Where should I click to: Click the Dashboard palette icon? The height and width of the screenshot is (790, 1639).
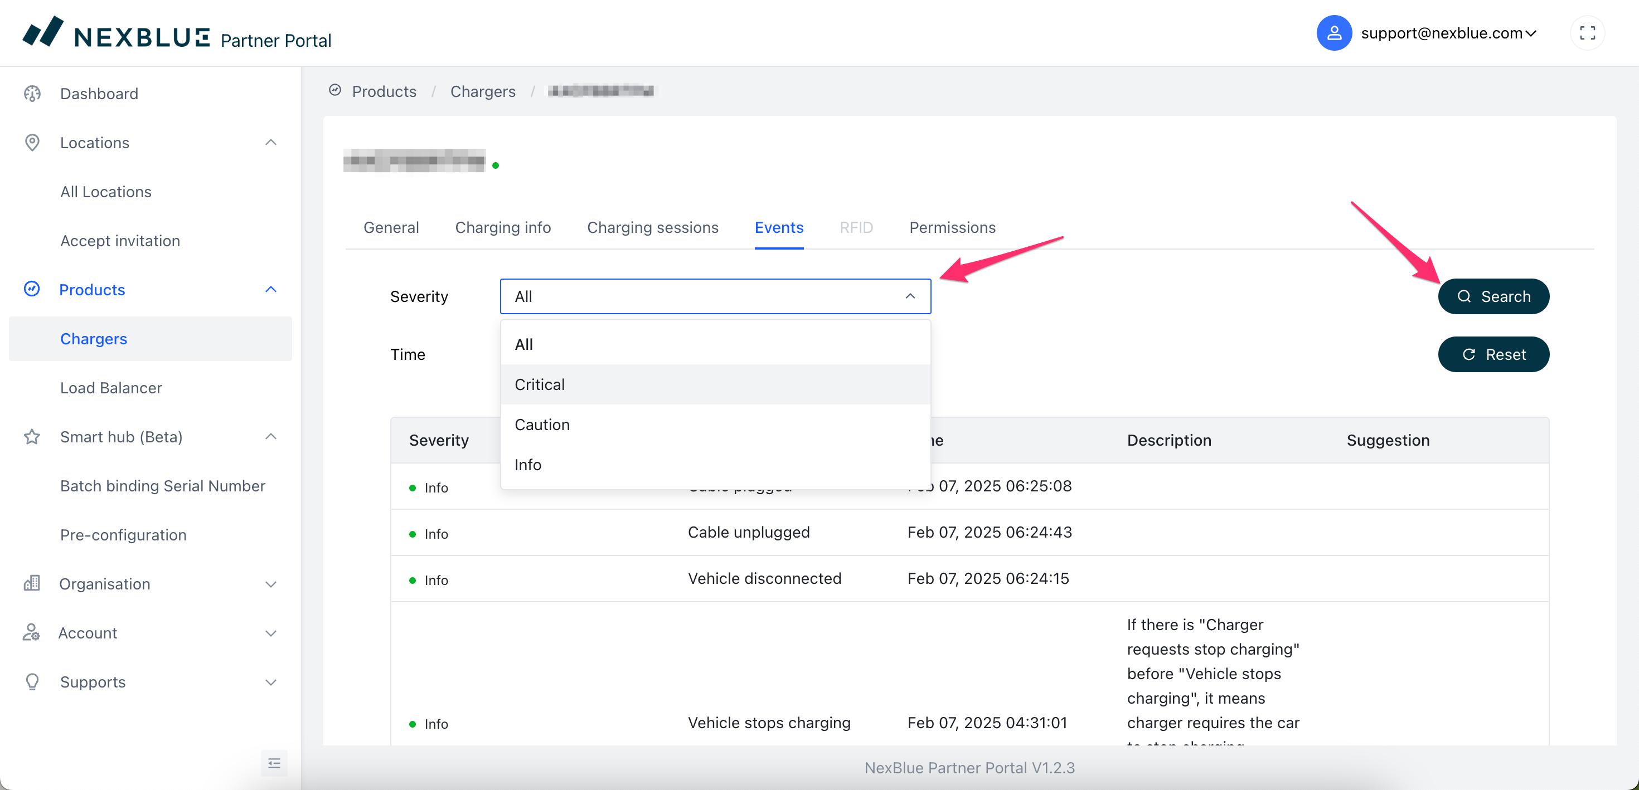(32, 94)
